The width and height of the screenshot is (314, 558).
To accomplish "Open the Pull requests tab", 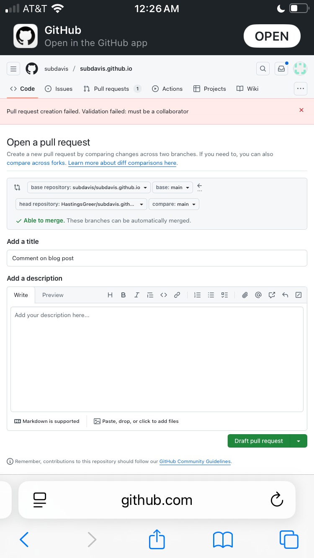I will (x=112, y=89).
